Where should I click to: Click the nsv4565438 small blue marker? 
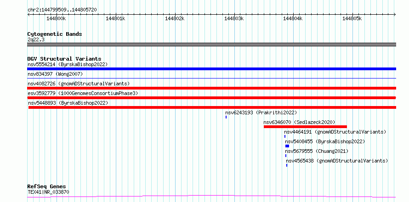pyautogui.click(x=287, y=165)
